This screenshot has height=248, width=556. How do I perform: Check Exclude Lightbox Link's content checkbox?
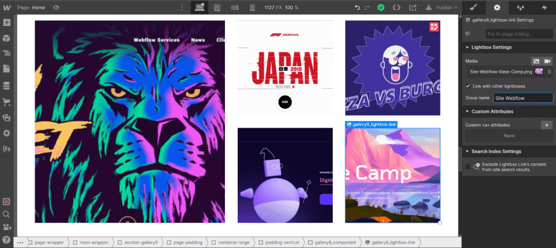468,167
